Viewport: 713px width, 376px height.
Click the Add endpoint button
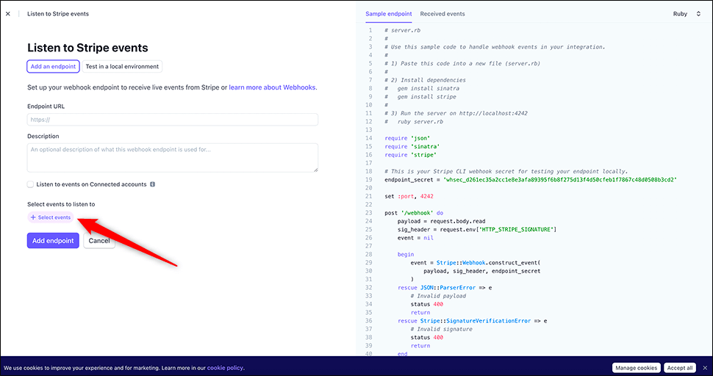pos(53,241)
